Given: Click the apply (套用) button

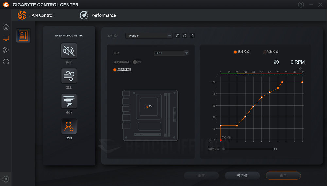Looking at the screenshot, I should pyautogui.click(x=283, y=176).
